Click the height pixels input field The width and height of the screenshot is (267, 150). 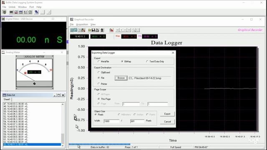coord(137,121)
